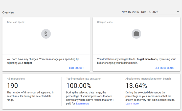This screenshot has height=111, width=182.
Task: Open Learn more under Top impression rate
Action: click(83, 103)
